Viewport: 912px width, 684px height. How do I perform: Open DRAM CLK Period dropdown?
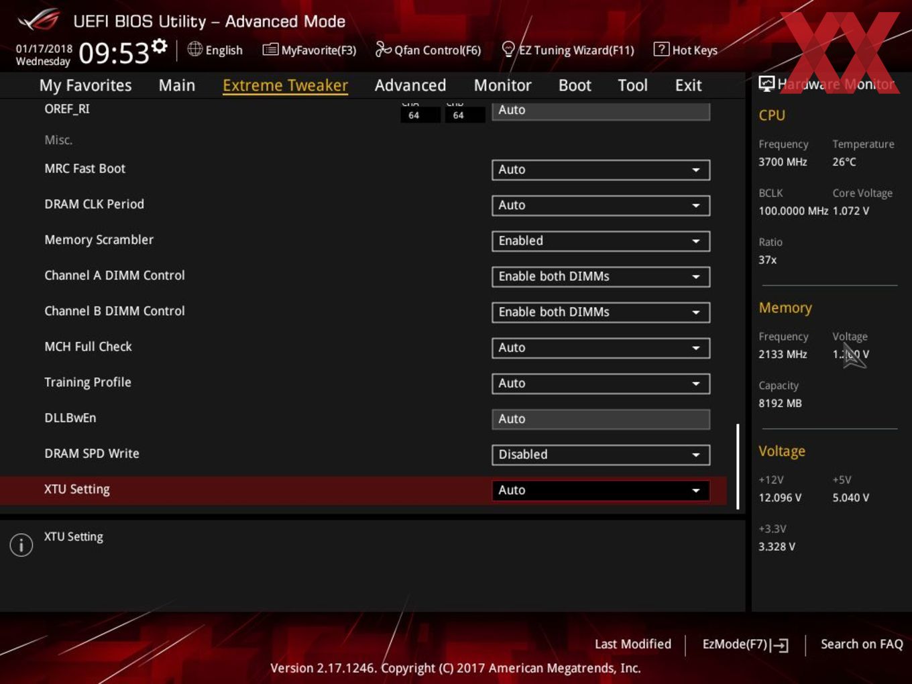tap(601, 205)
